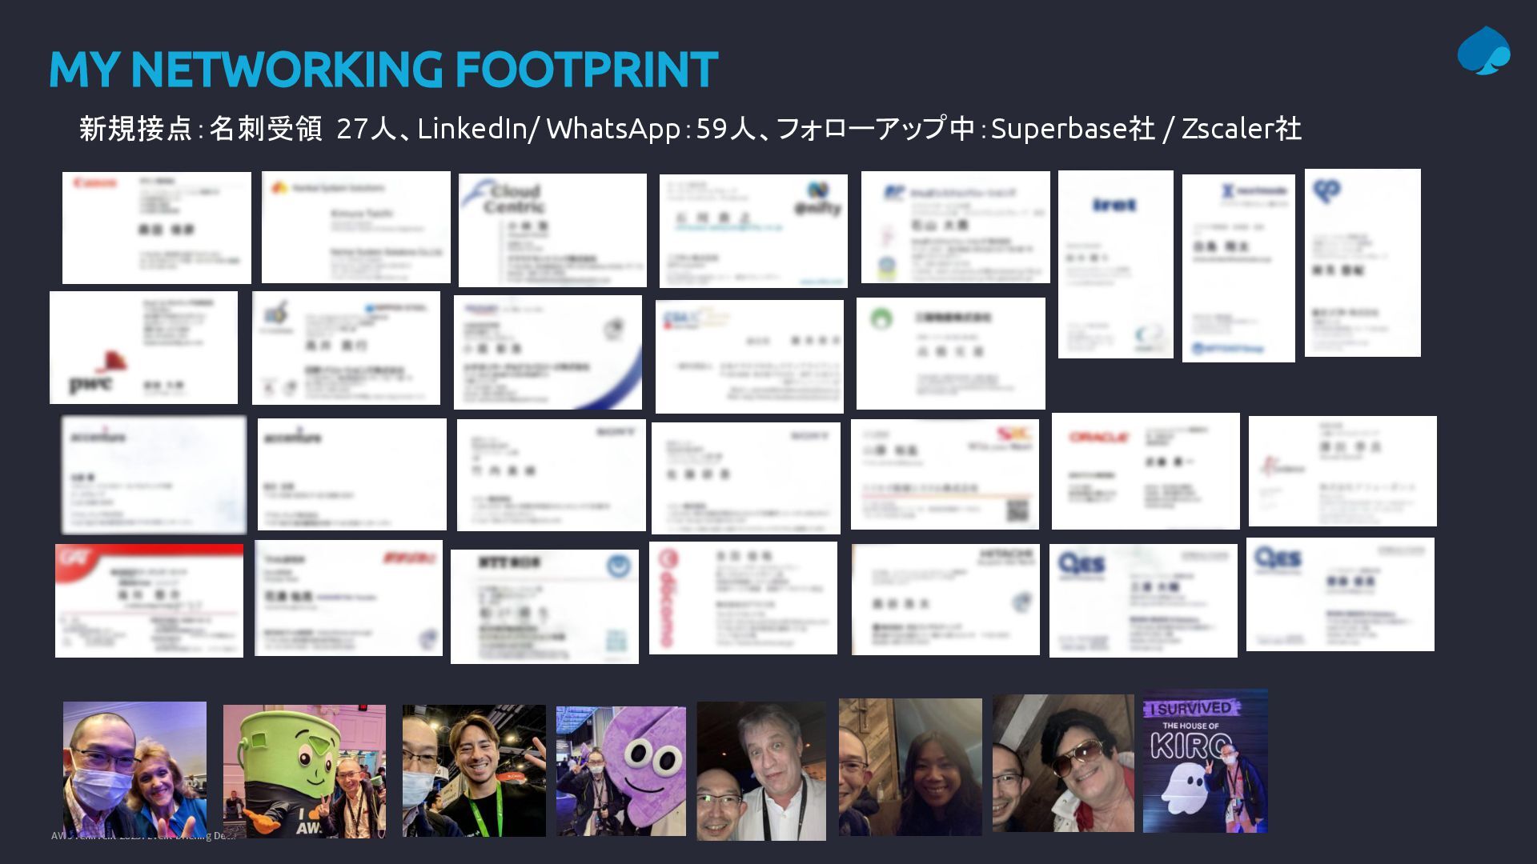Click the green bucket mascot photo

pos(303,770)
